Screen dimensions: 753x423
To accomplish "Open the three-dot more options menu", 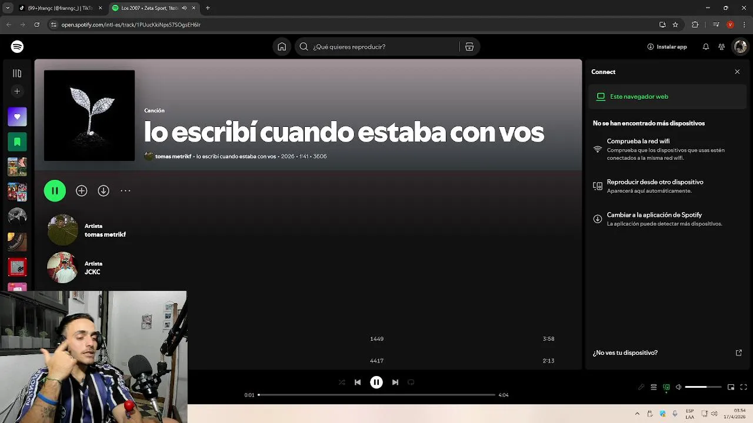I will 125,190.
